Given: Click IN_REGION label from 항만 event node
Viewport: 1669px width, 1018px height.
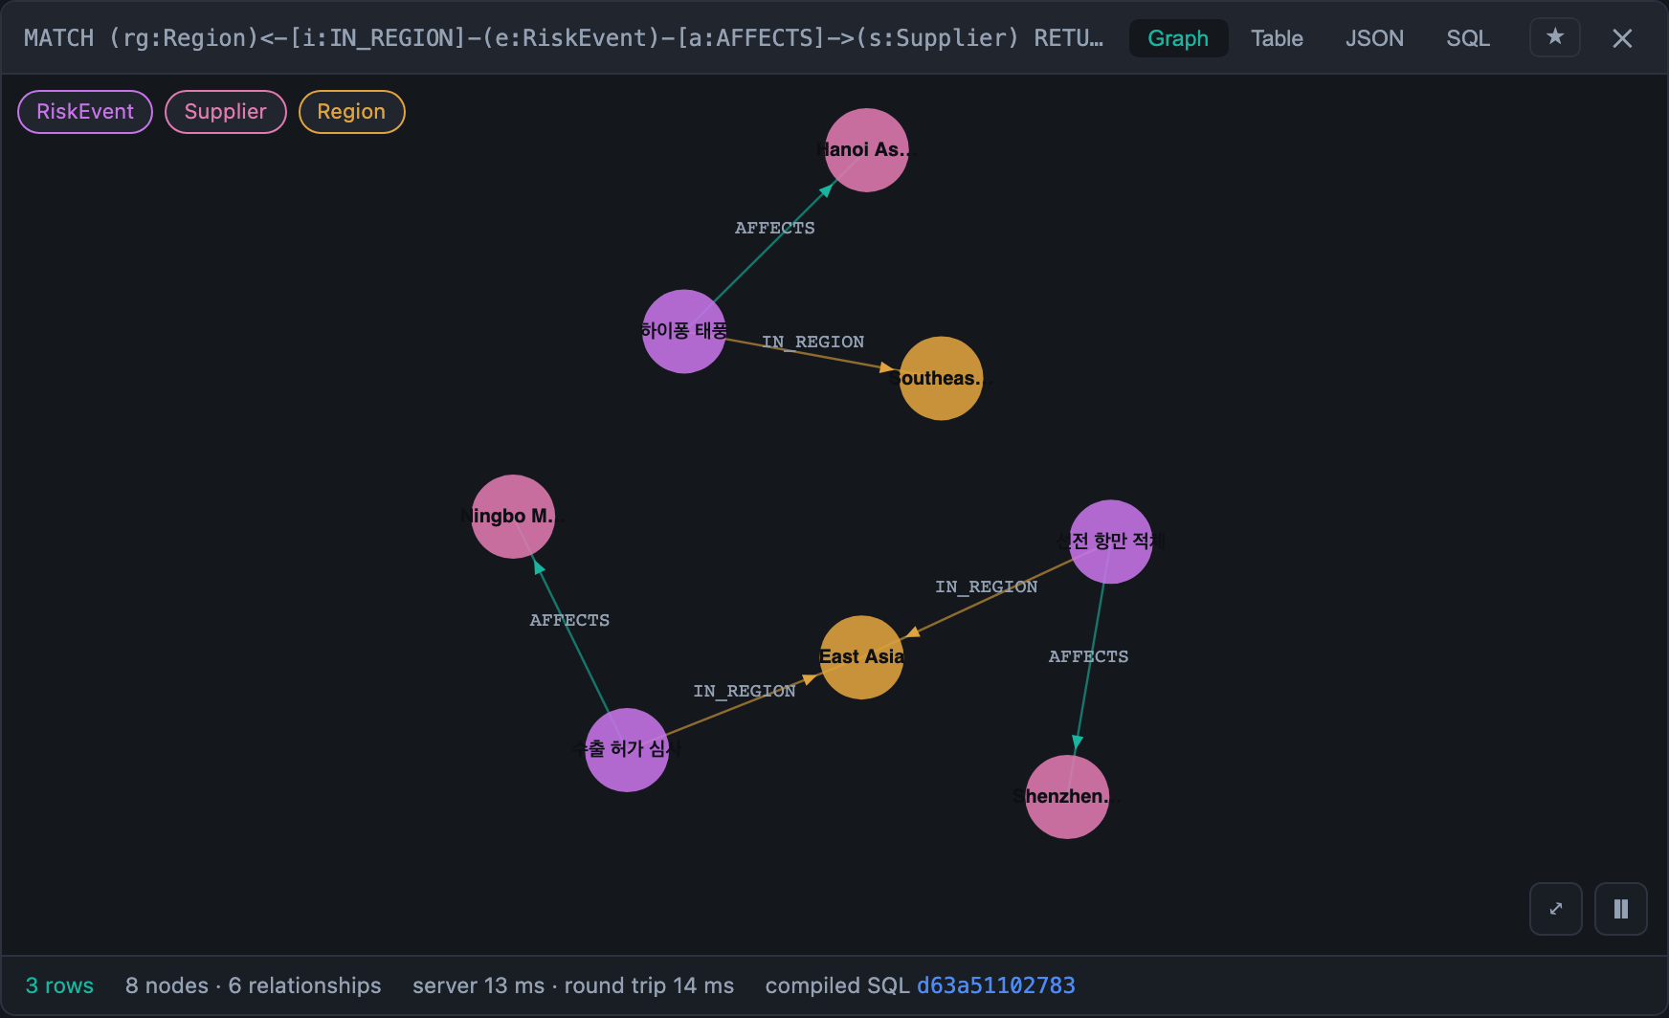Looking at the screenshot, I should point(986,586).
